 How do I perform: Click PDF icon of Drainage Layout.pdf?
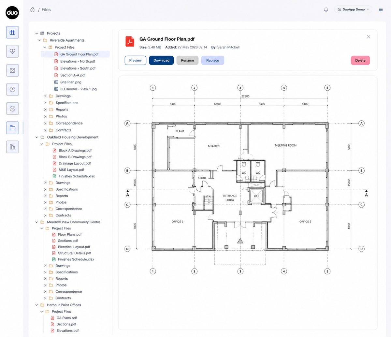click(x=54, y=163)
